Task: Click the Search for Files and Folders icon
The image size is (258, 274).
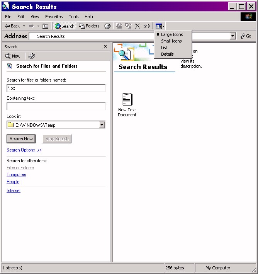Action: coord(9,66)
